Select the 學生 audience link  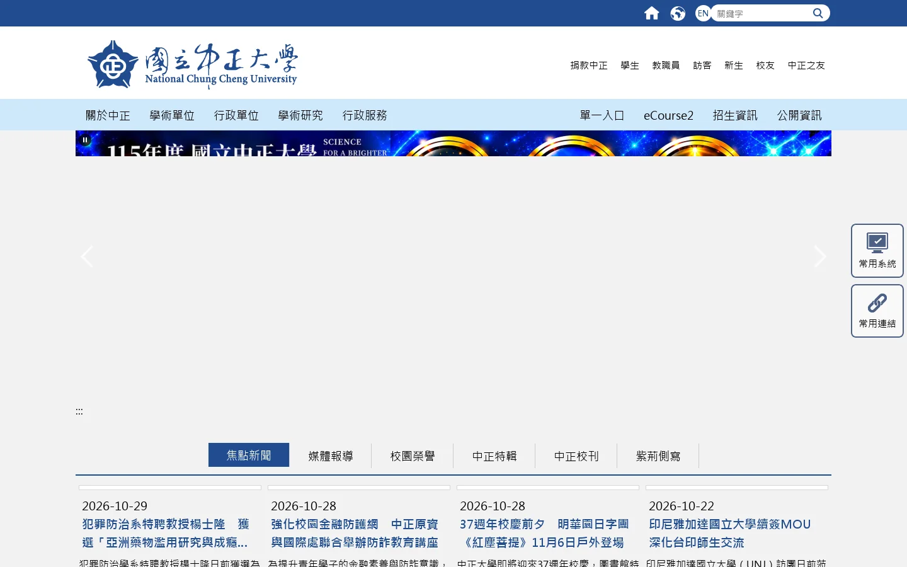coord(630,66)
